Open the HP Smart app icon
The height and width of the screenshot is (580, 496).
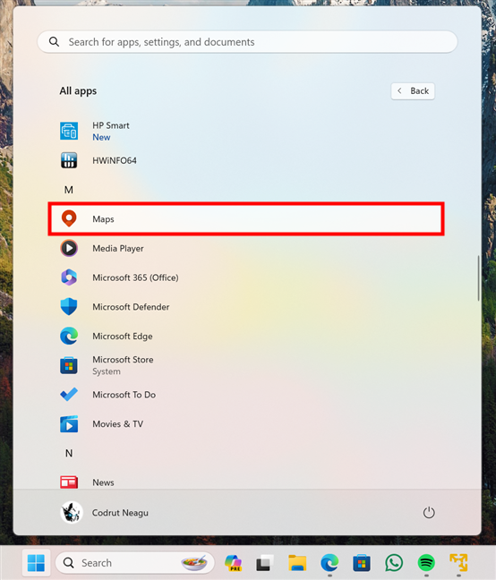tap(69, 131)
